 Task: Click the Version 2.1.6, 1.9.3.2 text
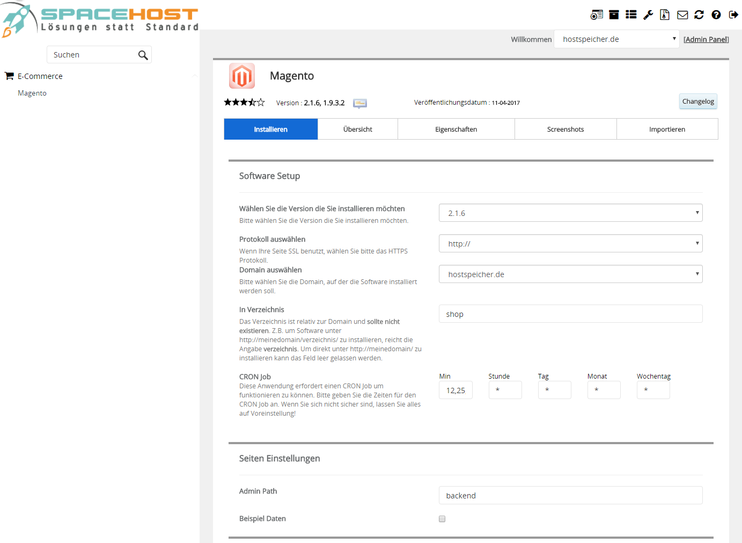coord(311,103)
